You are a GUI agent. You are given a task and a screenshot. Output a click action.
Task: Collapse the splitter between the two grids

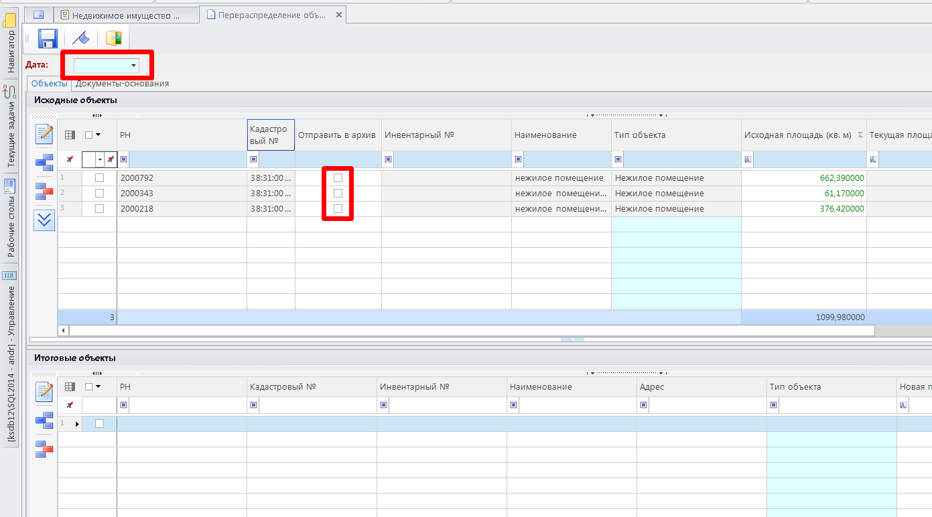click(572, 340)
